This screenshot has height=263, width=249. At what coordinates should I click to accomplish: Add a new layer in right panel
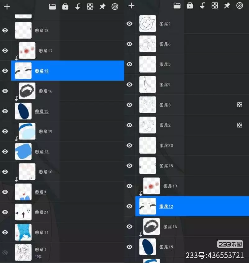pos(131,6)
